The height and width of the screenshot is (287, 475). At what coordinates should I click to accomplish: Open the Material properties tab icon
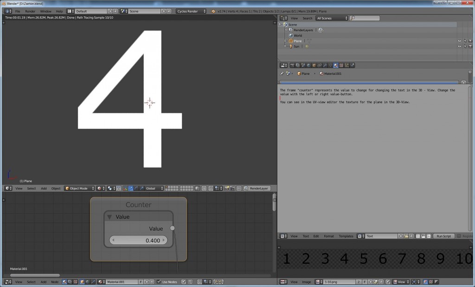pyautogui.click(x=336, y=65)
